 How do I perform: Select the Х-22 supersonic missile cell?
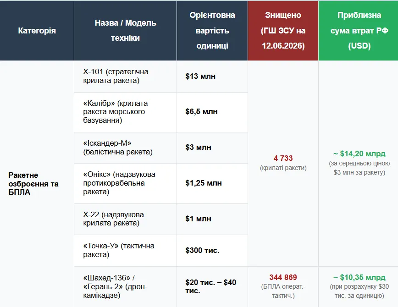pos(125,219)
